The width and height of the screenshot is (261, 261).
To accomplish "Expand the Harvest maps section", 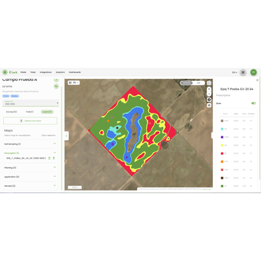I will coord(30,186).
